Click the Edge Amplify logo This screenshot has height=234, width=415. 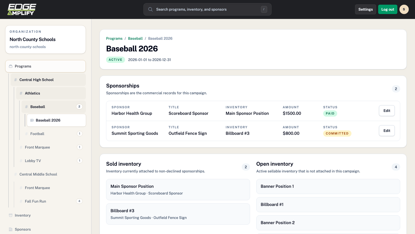22,9
